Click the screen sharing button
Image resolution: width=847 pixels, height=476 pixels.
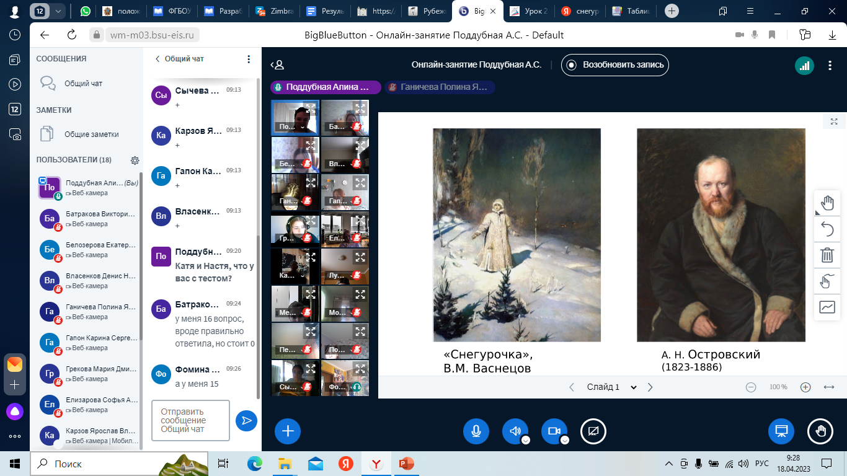(x=593, y=431)
